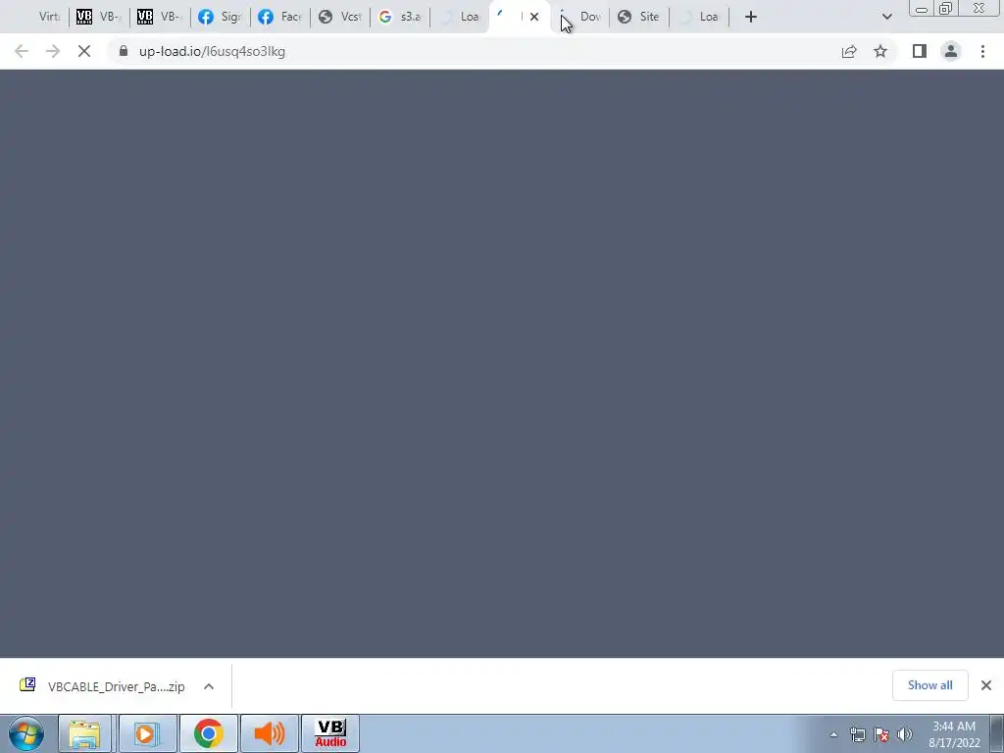Open the Chrome side panel
1004x753 pixels.
[920, 51]
